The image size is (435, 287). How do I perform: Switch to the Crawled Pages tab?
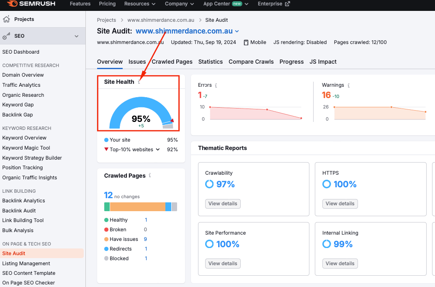click(172, 62)
